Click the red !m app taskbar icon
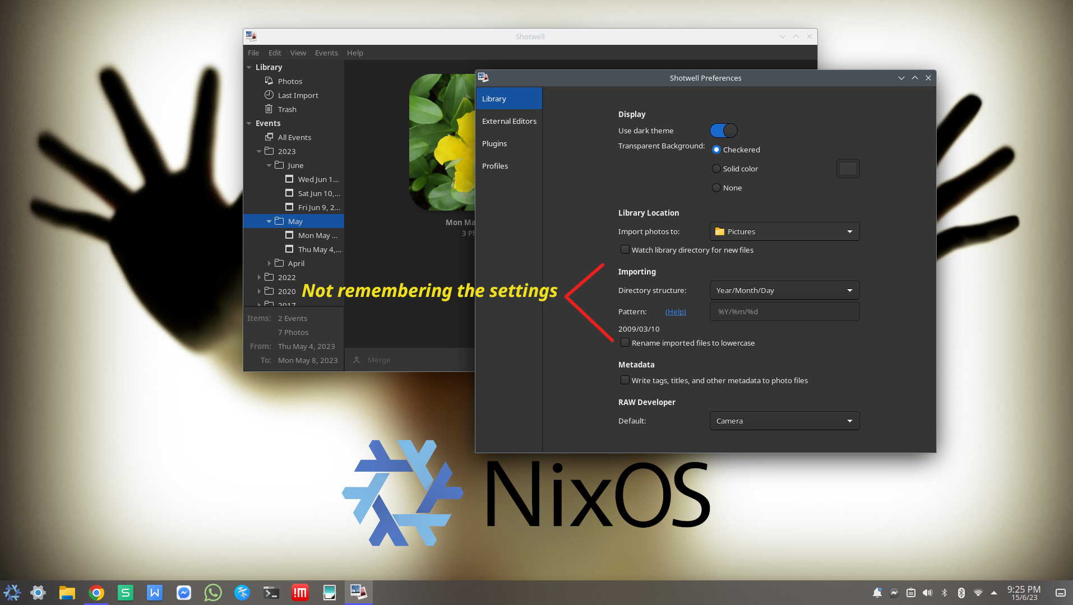1073x605 pixels. 300,593
